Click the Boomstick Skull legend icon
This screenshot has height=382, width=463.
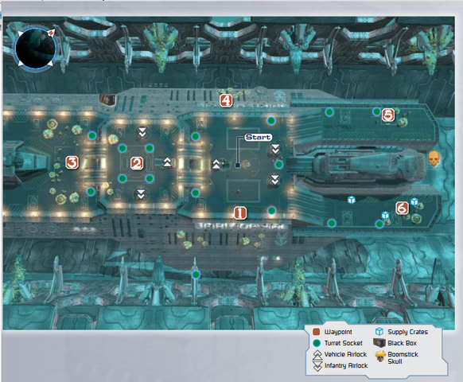pos(380,357)
